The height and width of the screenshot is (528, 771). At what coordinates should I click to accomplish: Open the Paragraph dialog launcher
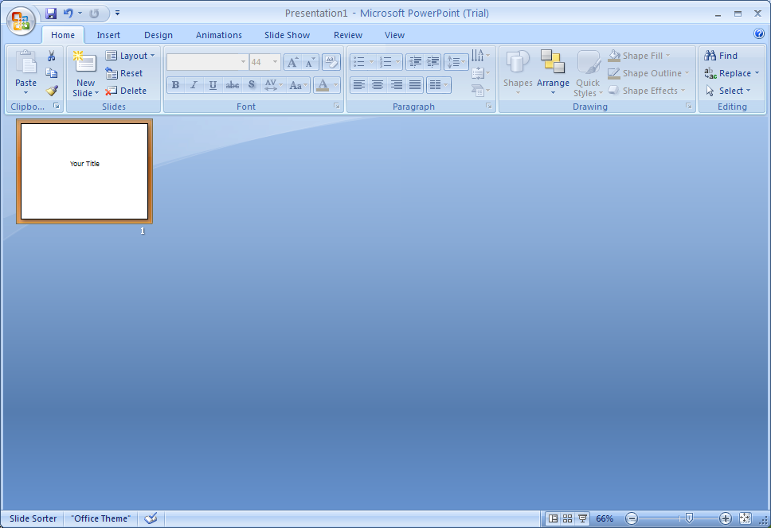(x=489, y=106)
